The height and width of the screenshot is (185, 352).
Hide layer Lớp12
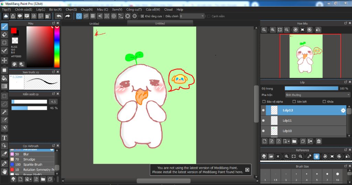click(x=263, y=110)
